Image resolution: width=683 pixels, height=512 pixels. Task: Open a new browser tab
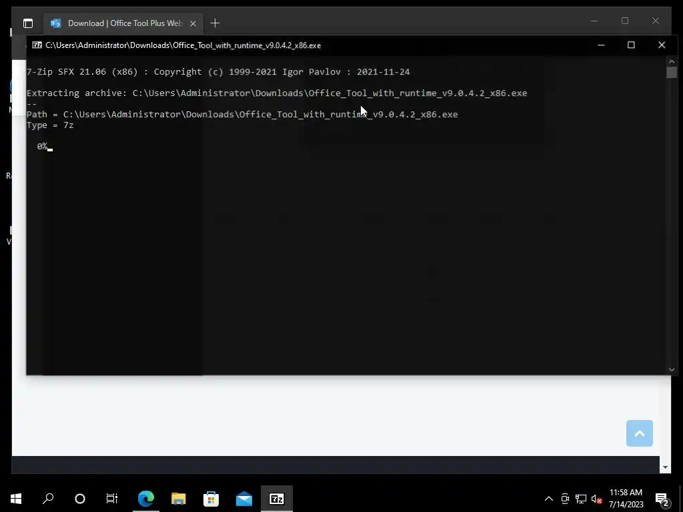(215, 23)
